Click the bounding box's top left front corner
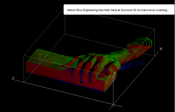Image resolution: width=175 pixels, height=112 pixels. tap(24, 55)
